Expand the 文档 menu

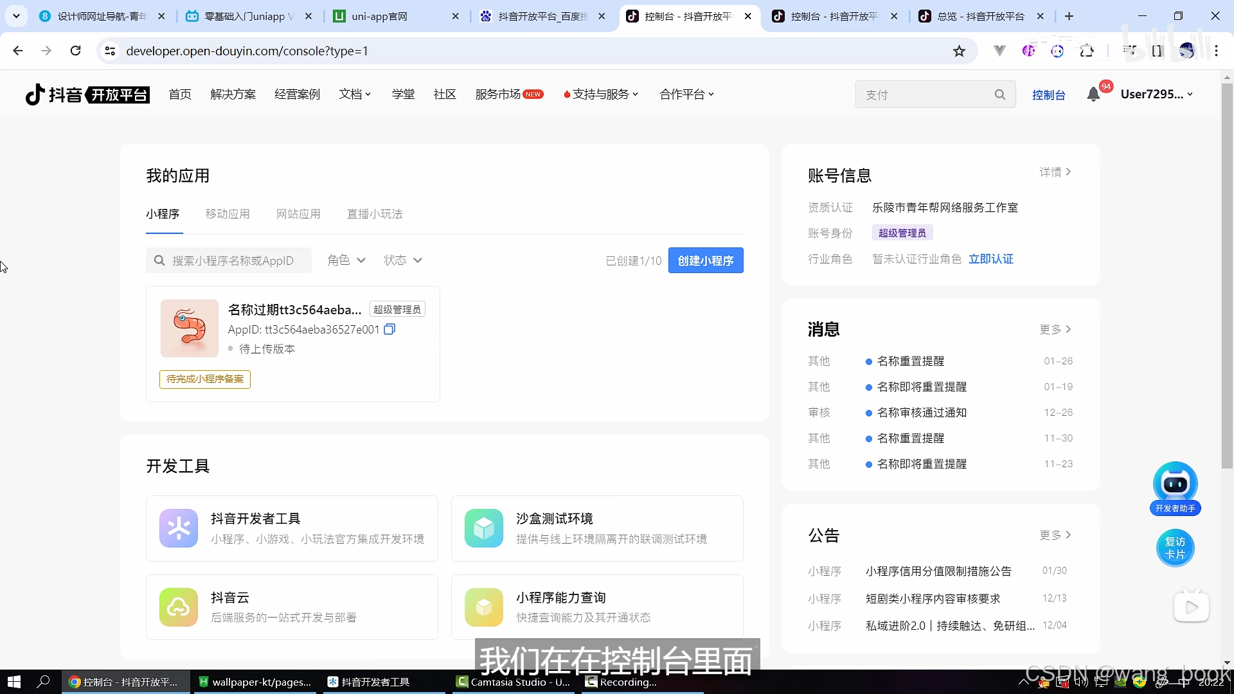355,94
